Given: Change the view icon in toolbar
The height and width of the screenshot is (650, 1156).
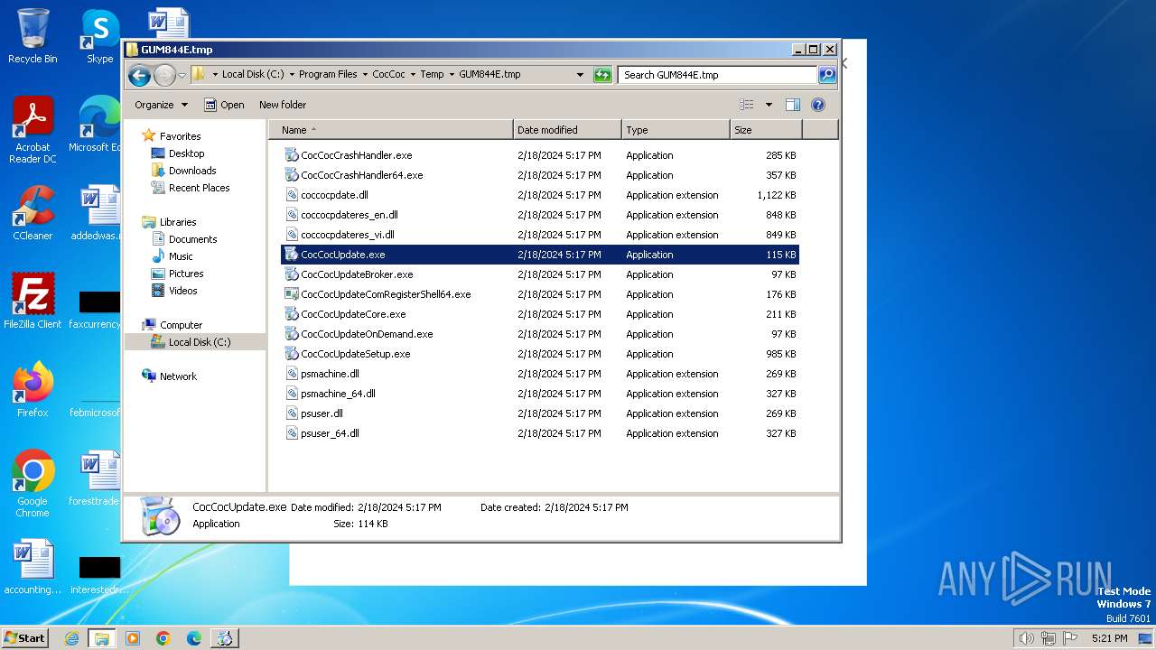Looking at the screenshot, I should (x=747, y=105).
